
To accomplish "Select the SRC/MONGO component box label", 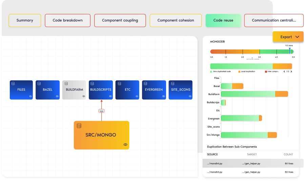I will click(x=101, y=135).
